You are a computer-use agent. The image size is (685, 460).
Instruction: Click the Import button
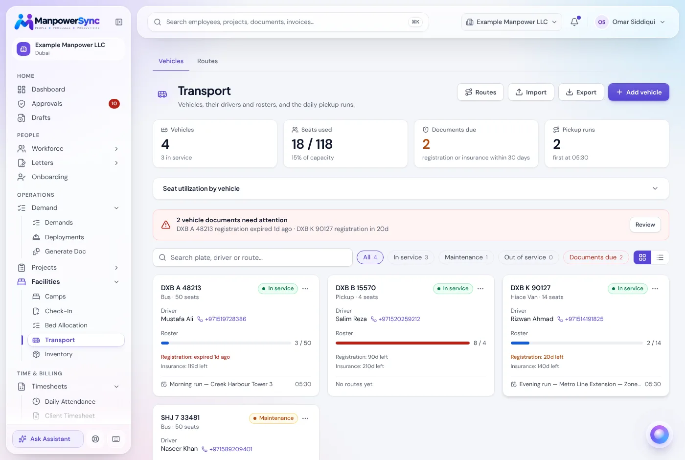pyautogui.click(x=531, y=92)
